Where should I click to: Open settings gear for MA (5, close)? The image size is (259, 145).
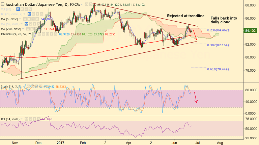click(29, 19)
